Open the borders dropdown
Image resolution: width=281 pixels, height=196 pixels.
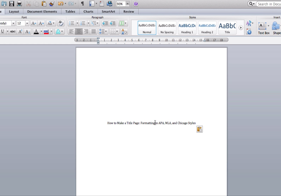pyautogui.click(x=114, y=32)
